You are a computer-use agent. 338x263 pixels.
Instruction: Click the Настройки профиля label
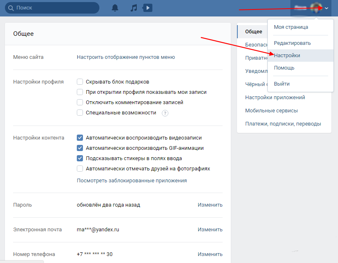[x=38, y=81]
